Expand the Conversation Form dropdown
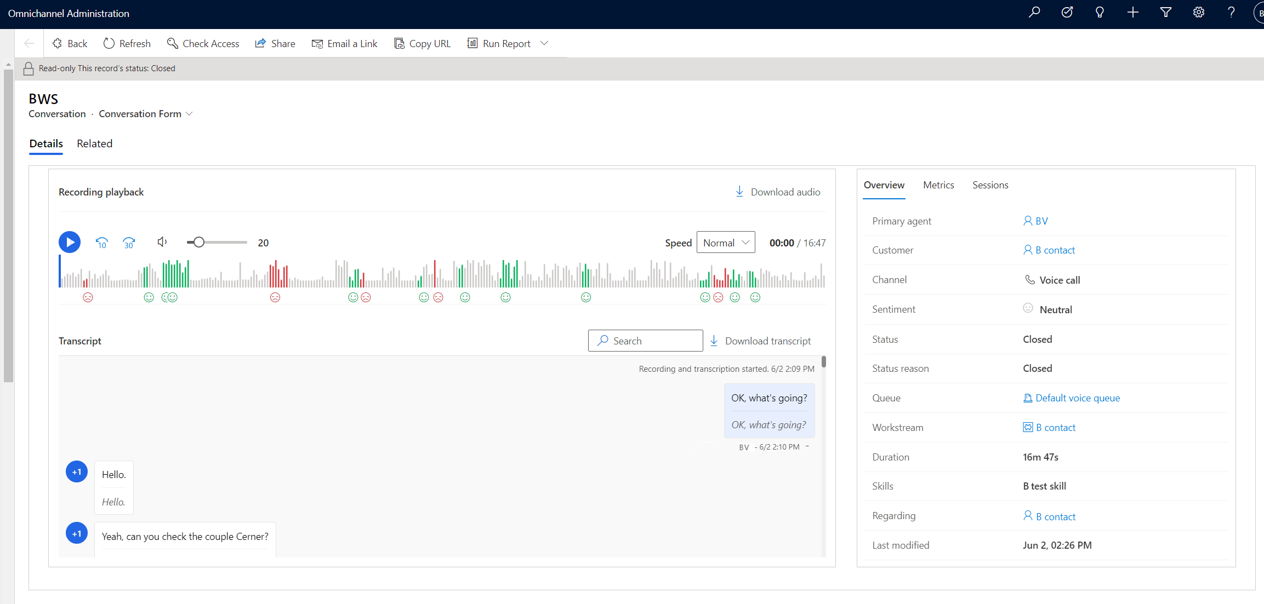The height and width of the screenshot is (604, 1264). 190,113
